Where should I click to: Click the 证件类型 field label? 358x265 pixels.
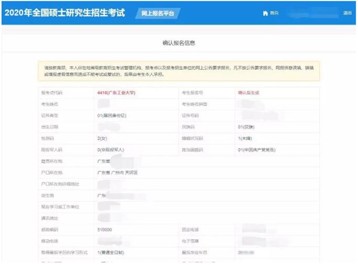50,116
